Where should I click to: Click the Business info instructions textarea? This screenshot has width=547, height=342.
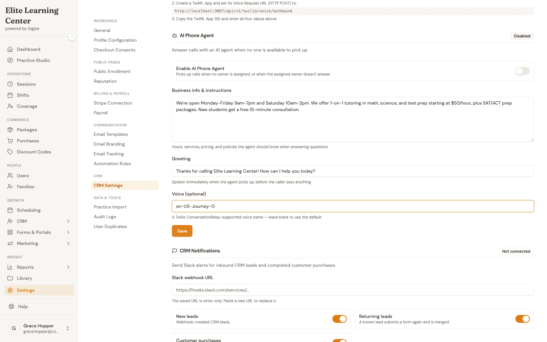[x=353, y=119]
